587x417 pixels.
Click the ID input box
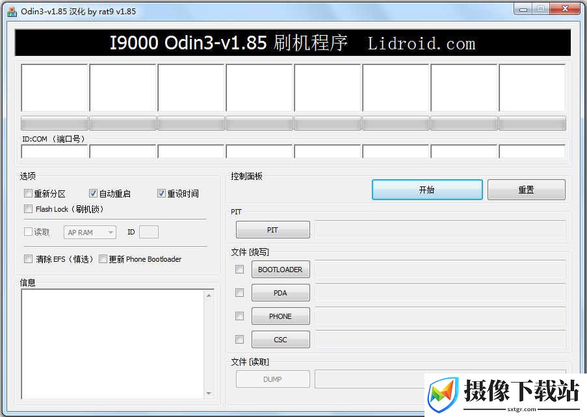click(149, 232)
